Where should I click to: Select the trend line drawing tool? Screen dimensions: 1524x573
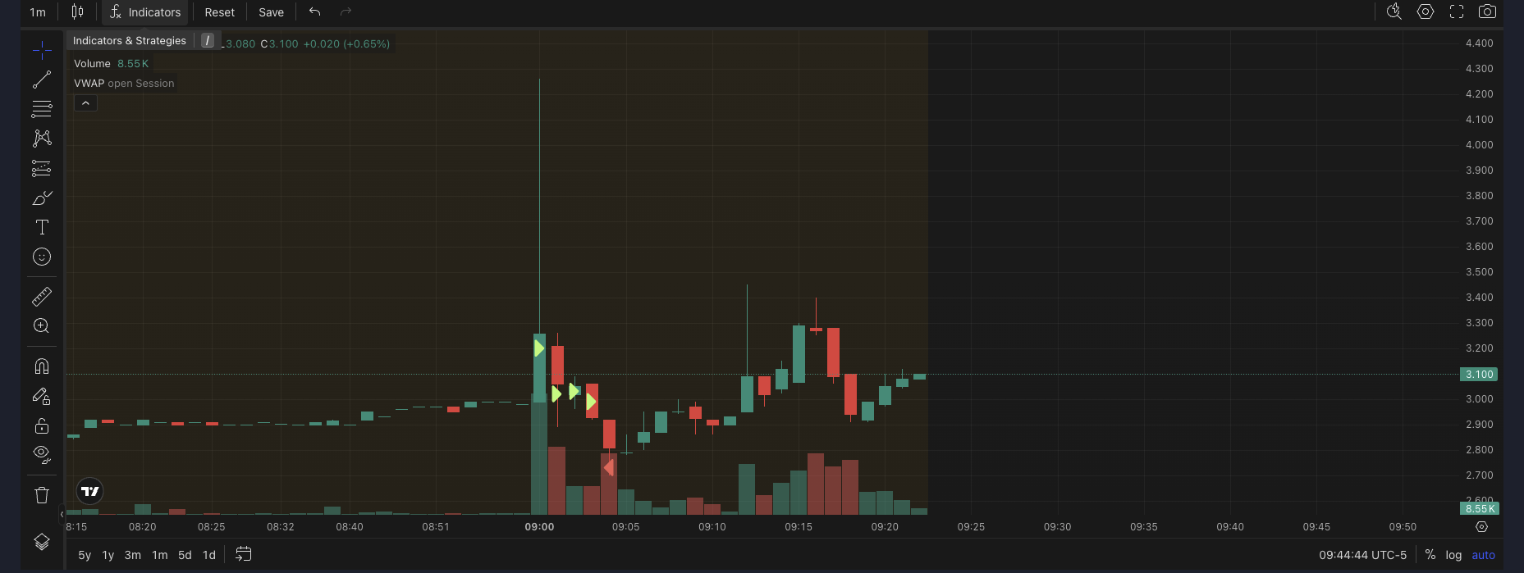click(42, 80)
